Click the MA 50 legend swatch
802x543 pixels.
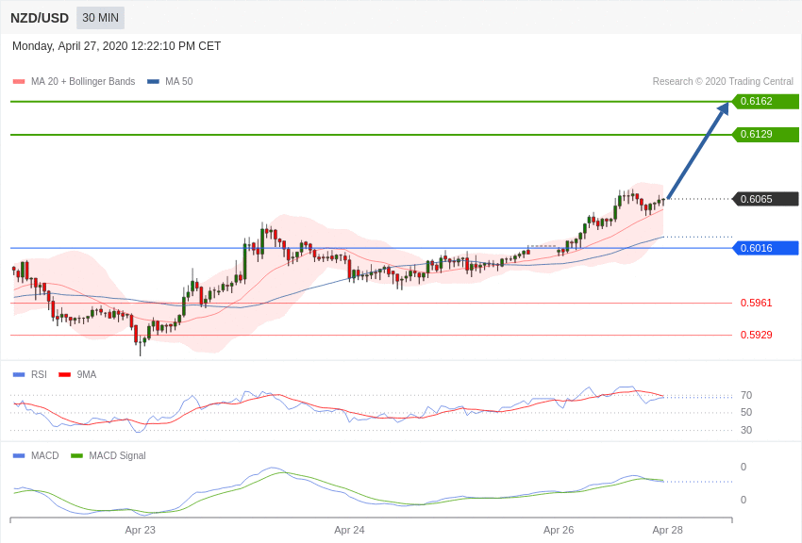click(153, 82)
